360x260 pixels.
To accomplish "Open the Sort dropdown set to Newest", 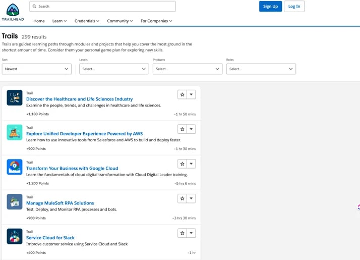I will tap(37, 69).
